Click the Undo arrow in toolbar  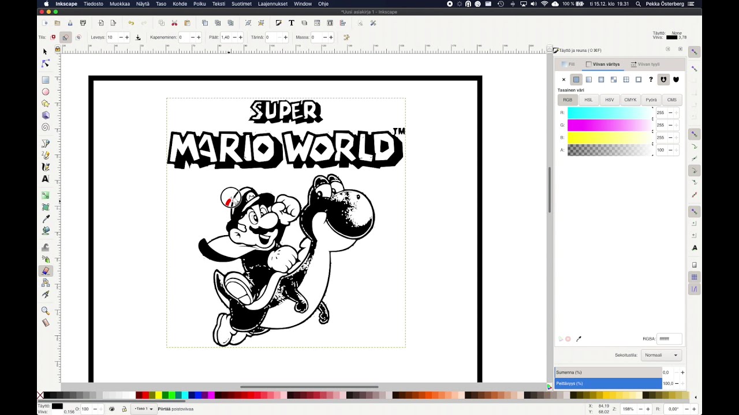click(131, 23)
